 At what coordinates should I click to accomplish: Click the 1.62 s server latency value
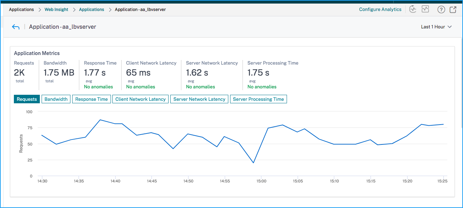pos(197,73)
